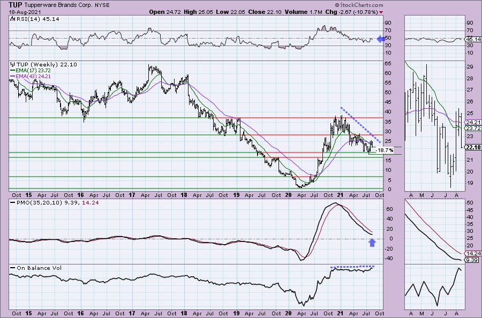Click the Close 22.10 value in header
The image size is (482, 318).
(265, 12)
